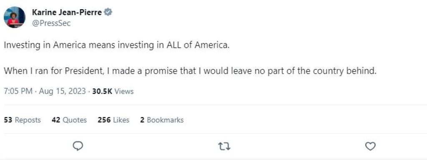Click the verified badge next to Karine Jean-Pierre
This screenshot has height=164, width=427.
108,12
